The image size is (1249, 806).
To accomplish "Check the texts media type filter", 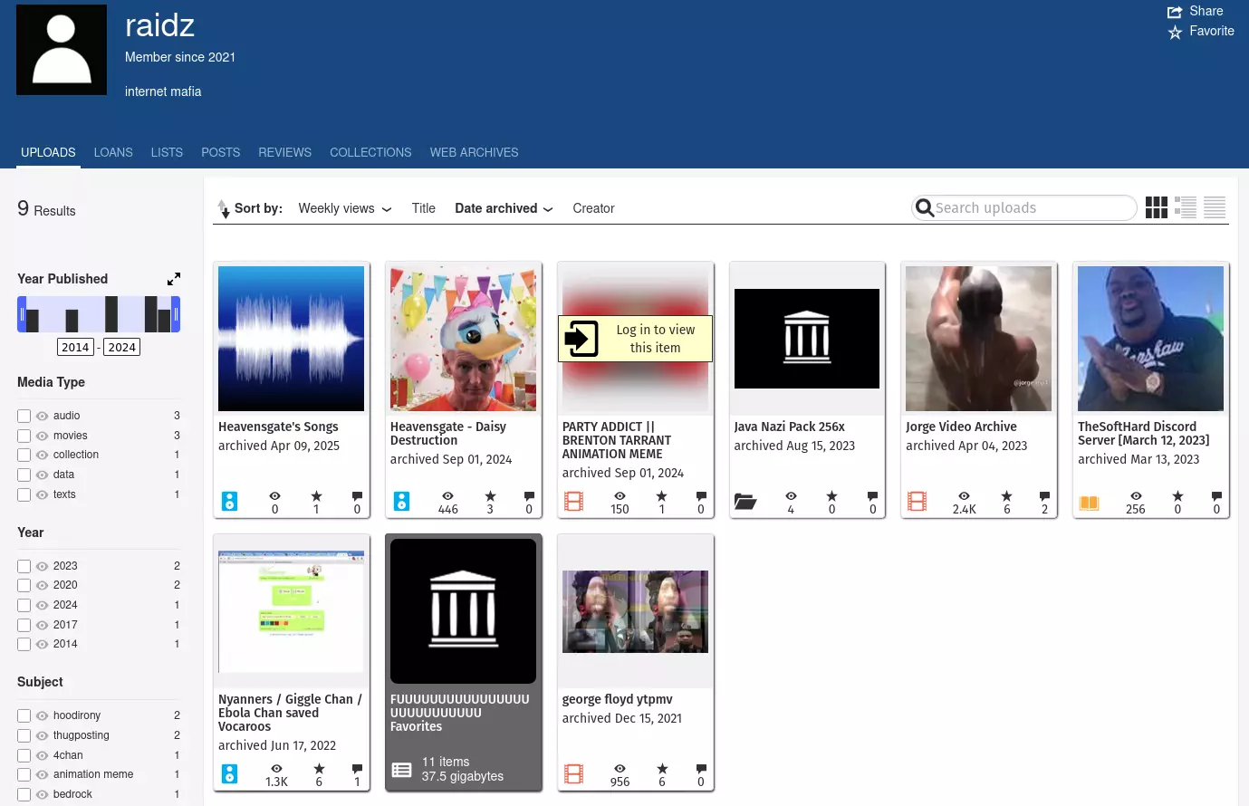I will (x=24, y=494).
